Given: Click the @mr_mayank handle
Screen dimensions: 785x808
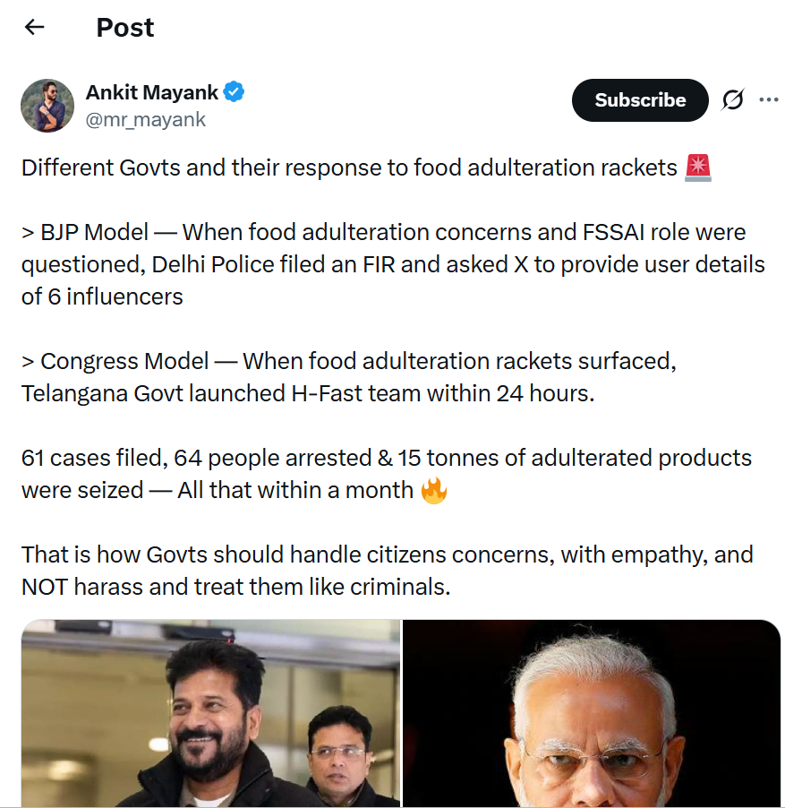Looking at the screenshot, I should (146, 119).
